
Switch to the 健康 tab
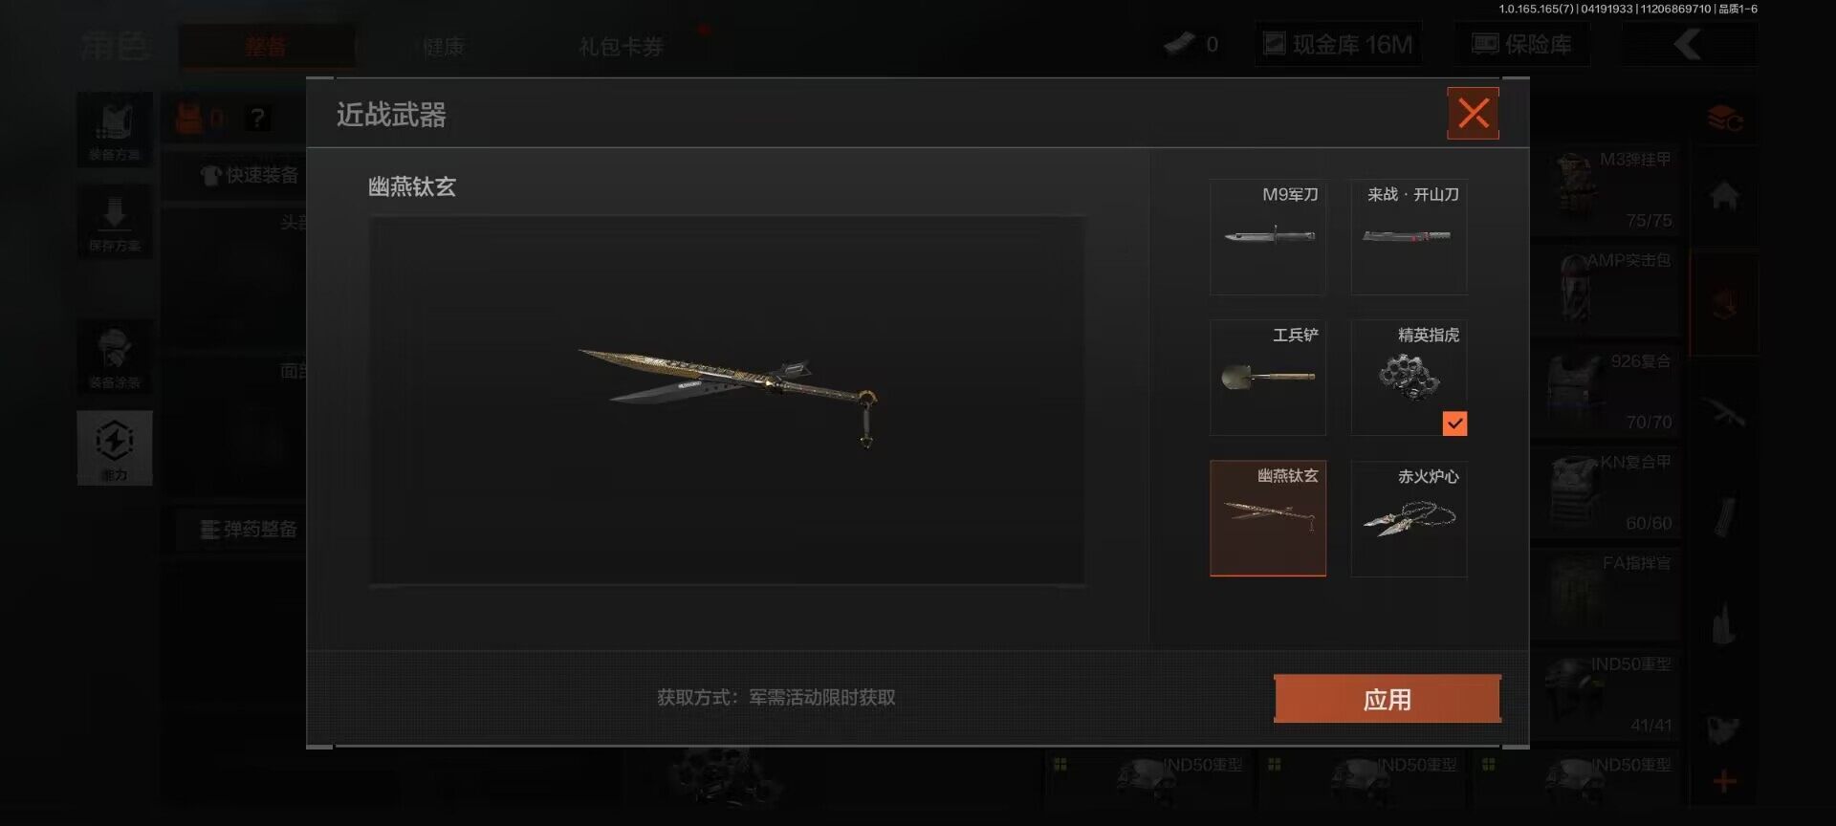[x=443, y=46]
